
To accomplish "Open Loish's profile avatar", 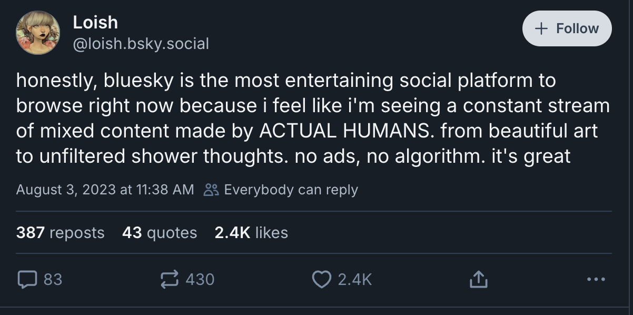I will pos(37,32).
